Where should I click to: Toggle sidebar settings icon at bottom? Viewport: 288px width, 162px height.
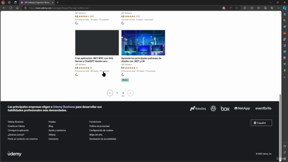tap(285, 158)
